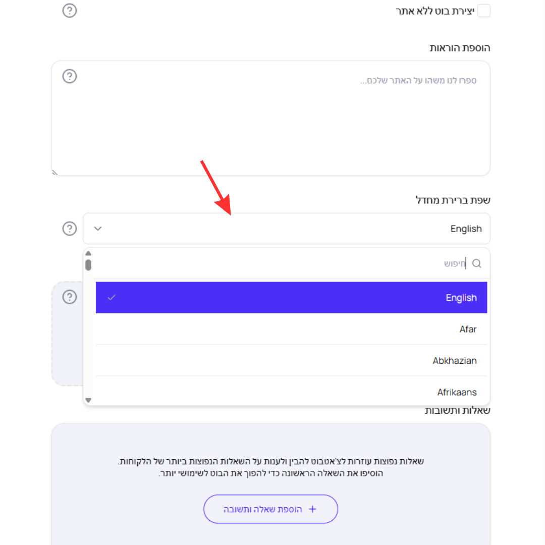Click the instructions textarea 'ספרו לנו משהו'

coord(271,118)
